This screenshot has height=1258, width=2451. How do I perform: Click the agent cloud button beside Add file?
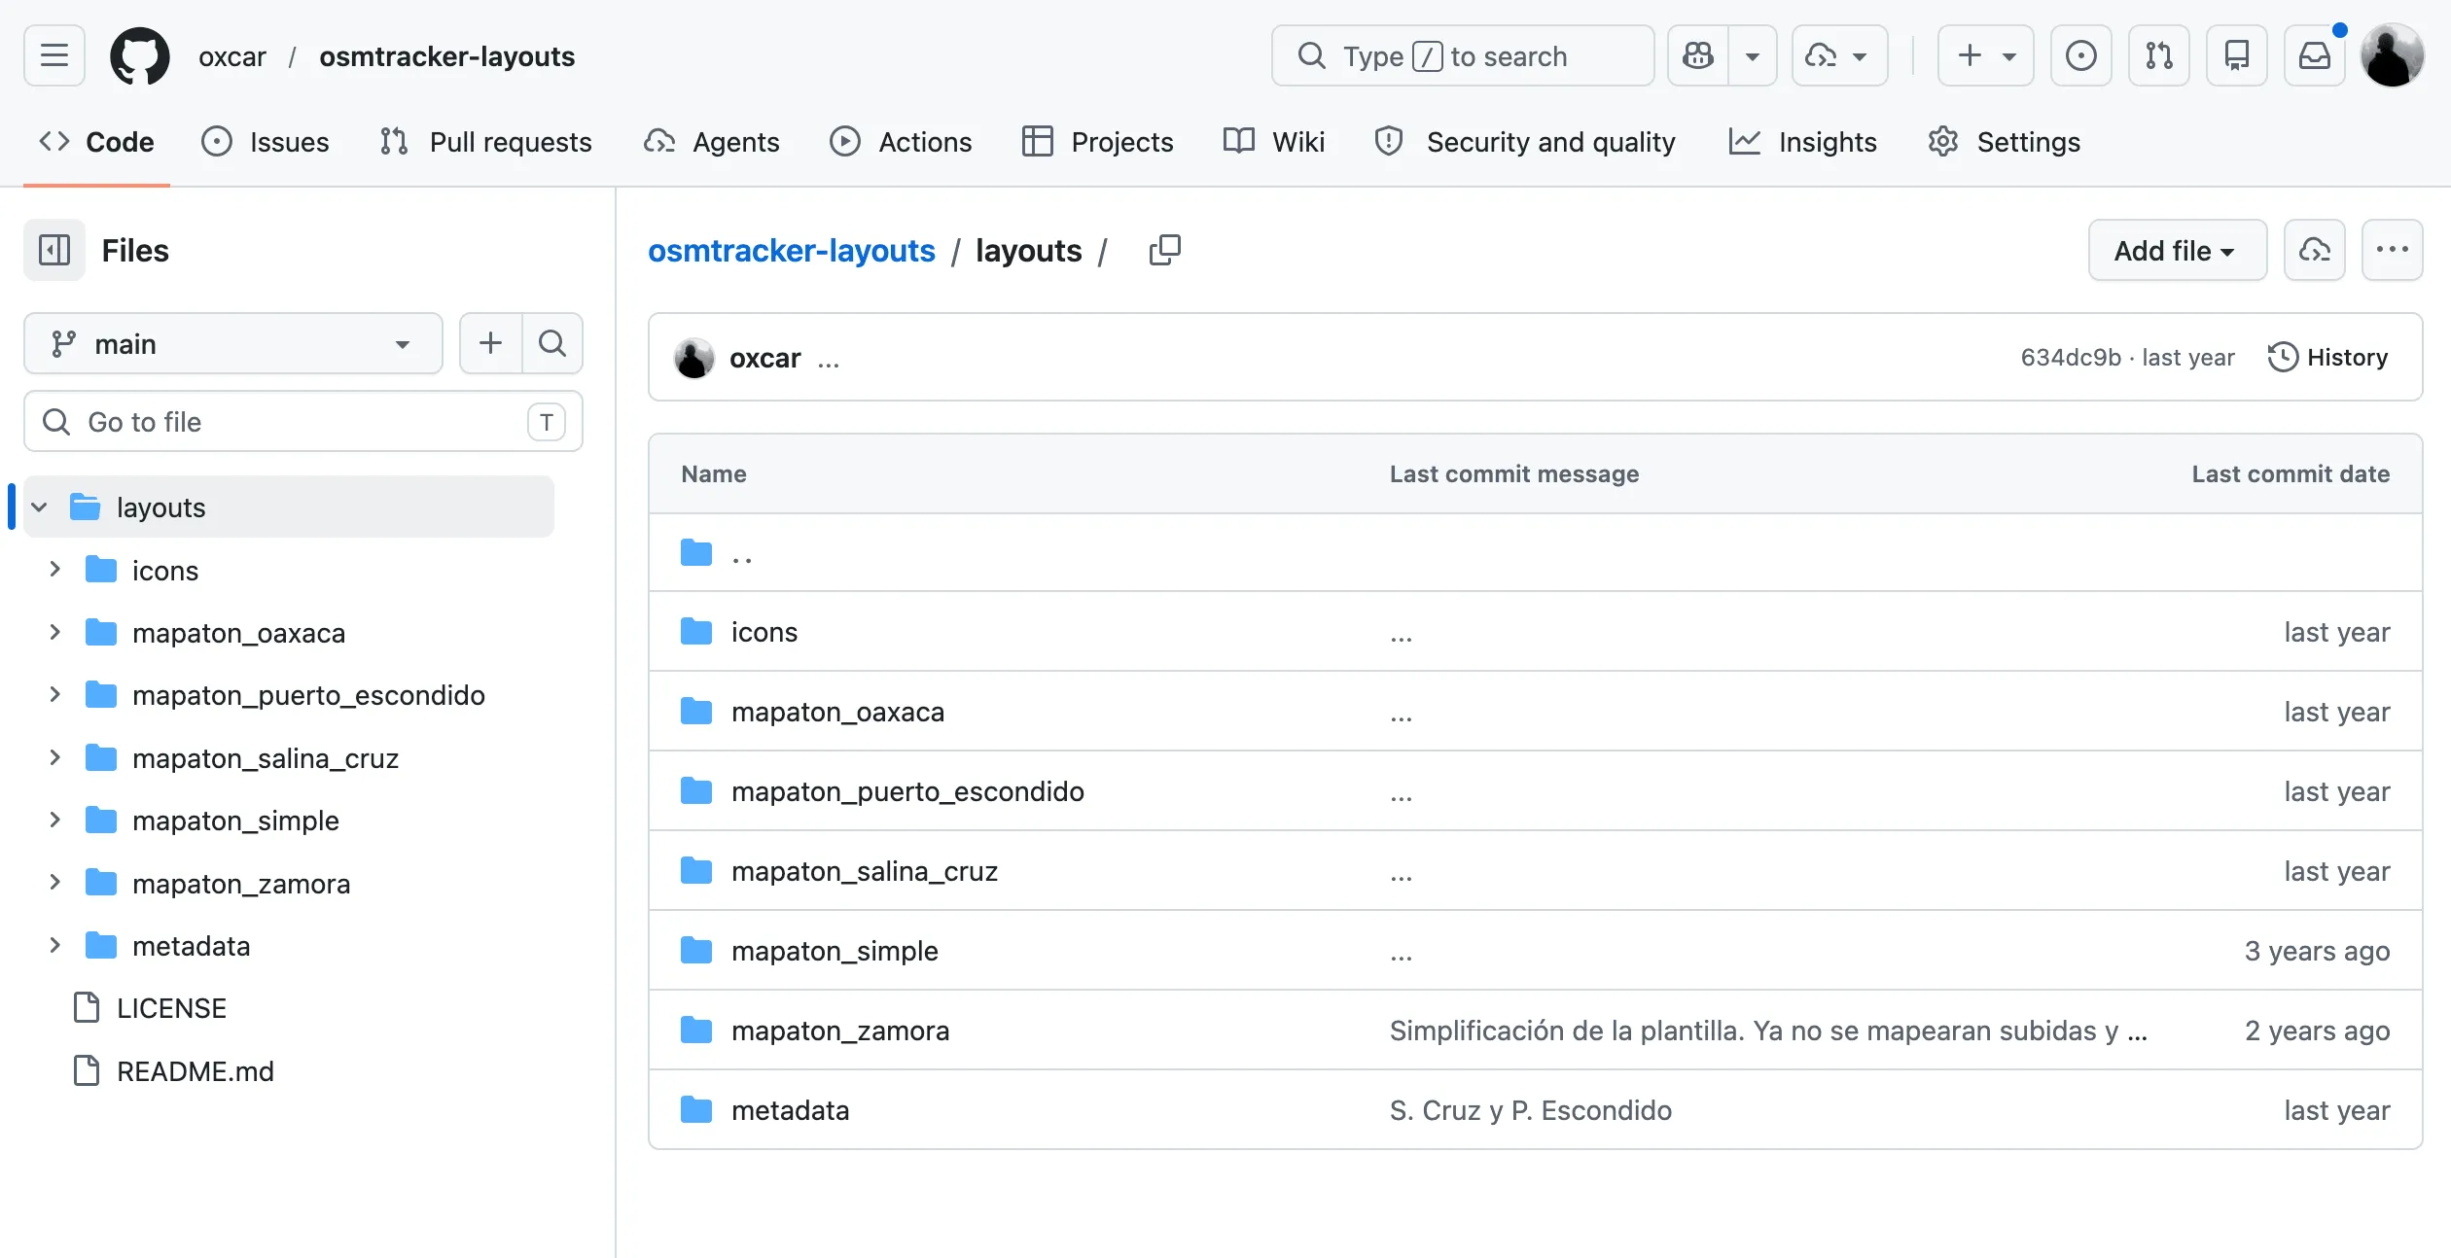click(x=2314, y=250)
